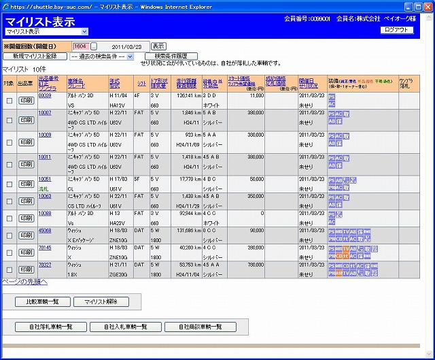Open the マイリスト表示 page dropdown

[x=47, y=32]
